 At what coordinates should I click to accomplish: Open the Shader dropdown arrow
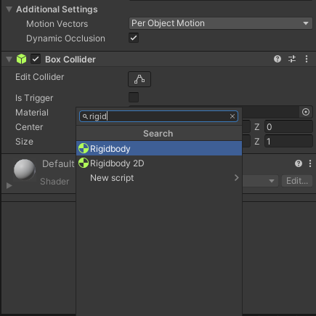pos(272,181)
